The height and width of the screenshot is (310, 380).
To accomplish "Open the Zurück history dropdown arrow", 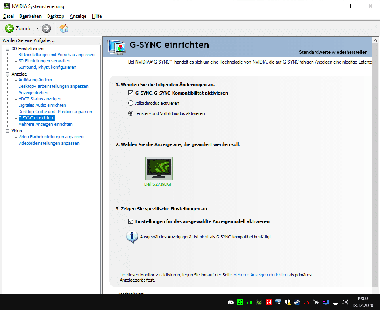I will [37, 28].
